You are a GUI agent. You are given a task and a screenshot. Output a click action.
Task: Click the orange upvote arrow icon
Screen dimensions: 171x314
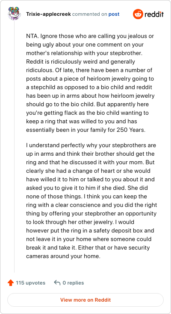pyautogui.click(x=11, y=283)
